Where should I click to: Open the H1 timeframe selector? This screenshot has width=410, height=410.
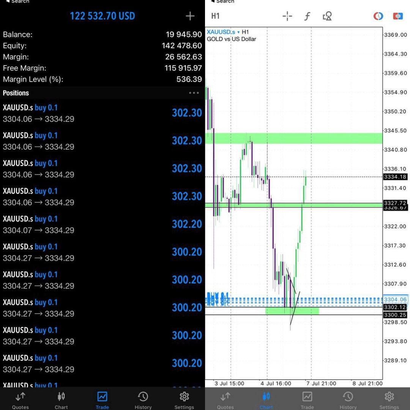[x=215, y=16]
